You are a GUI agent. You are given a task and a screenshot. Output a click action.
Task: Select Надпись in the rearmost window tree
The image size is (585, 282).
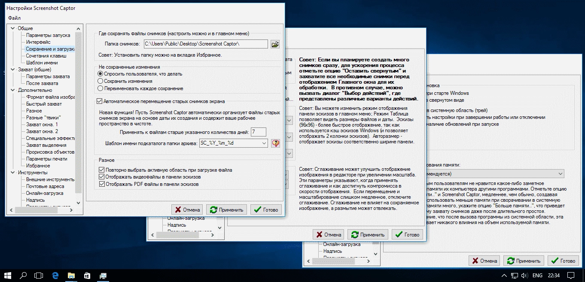[x=333, y=251]
